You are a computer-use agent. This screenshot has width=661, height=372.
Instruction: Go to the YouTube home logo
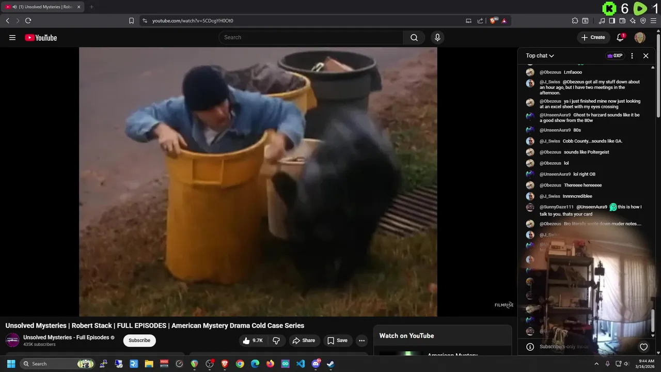[41, 37]
